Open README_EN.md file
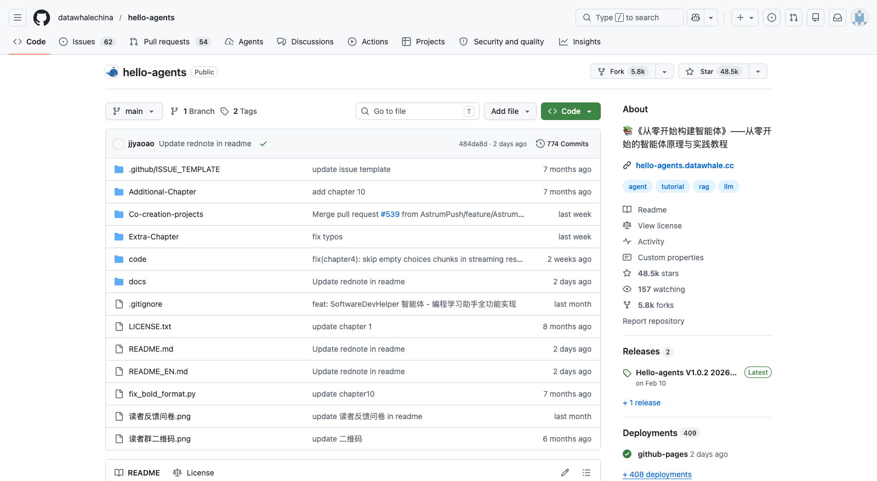 tap(158, 371)
